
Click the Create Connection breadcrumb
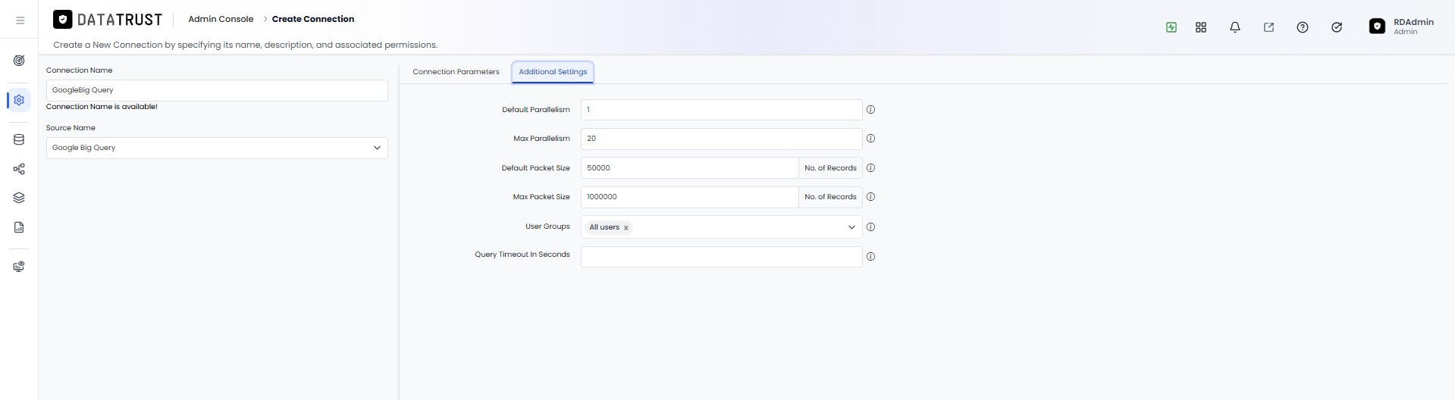pyautogui.click(x=313, y=19)
